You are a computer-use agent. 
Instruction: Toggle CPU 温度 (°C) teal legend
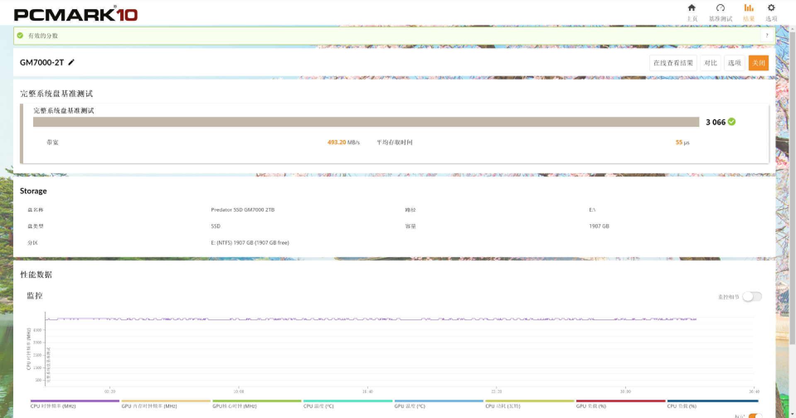(x=347, y=404)
